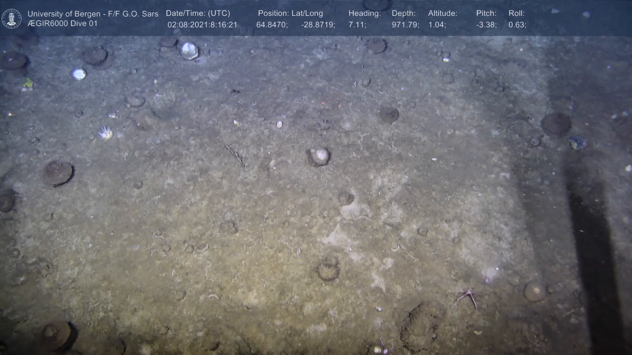Click the Depth label in overlay
Viewport: 632px width, 355px height.
403,13
